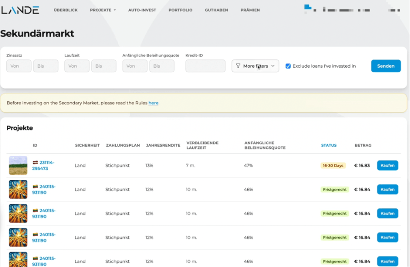Open the Auto-Invest menu item

(142, 10)
